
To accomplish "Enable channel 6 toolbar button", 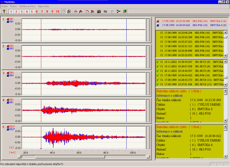I will 37,12.
